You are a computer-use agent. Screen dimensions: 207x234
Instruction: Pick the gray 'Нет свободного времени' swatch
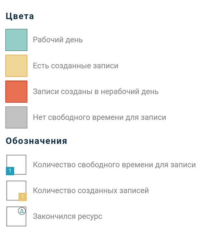[x=16, y=117]
